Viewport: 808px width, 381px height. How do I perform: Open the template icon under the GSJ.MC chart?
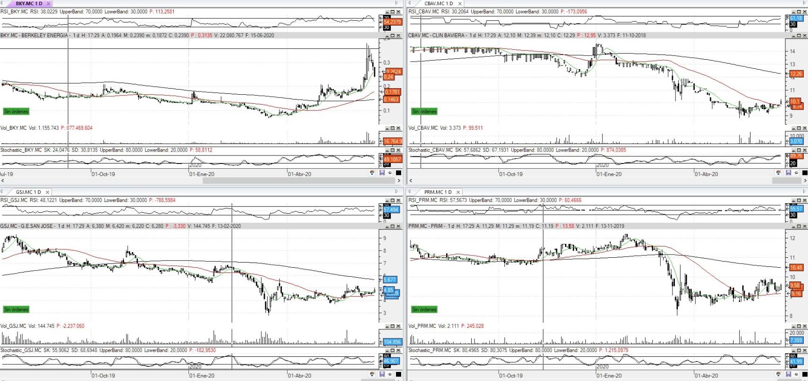372,374
